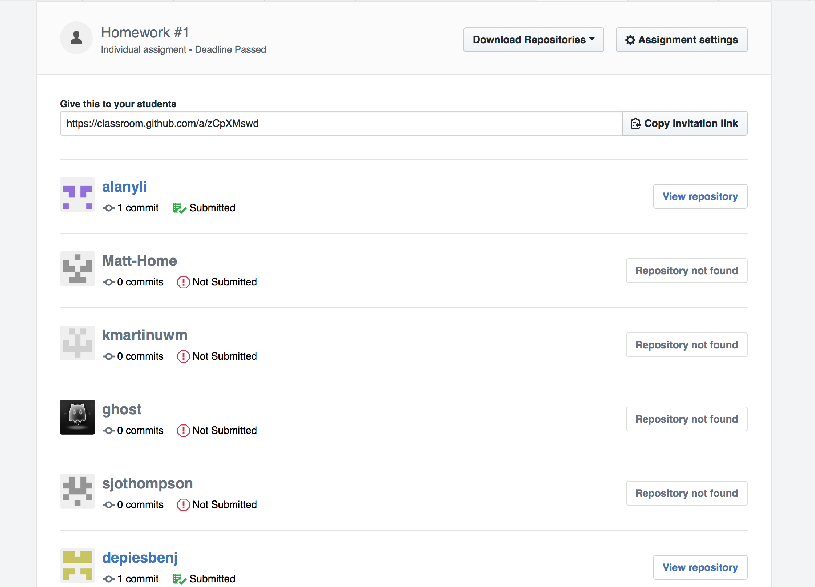Click depiesbenj's yellow identicon avatar
The height and width of the screenshot is (587, 815).
pyautogui.click(x=77, y=566)
